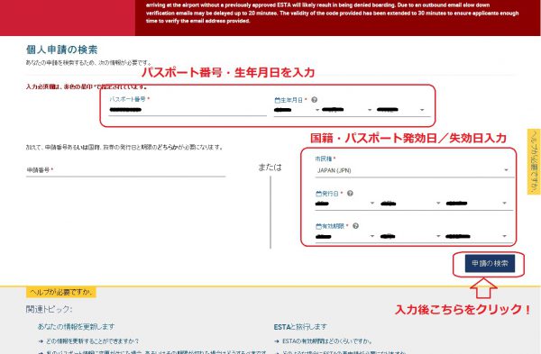Screen dimensions: 541x354
Task: Expand the last 生年月日 date dropdown
Action: coord(400,110)
